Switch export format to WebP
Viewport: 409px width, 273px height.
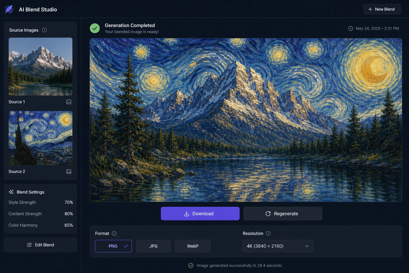(x=193, y=246)
